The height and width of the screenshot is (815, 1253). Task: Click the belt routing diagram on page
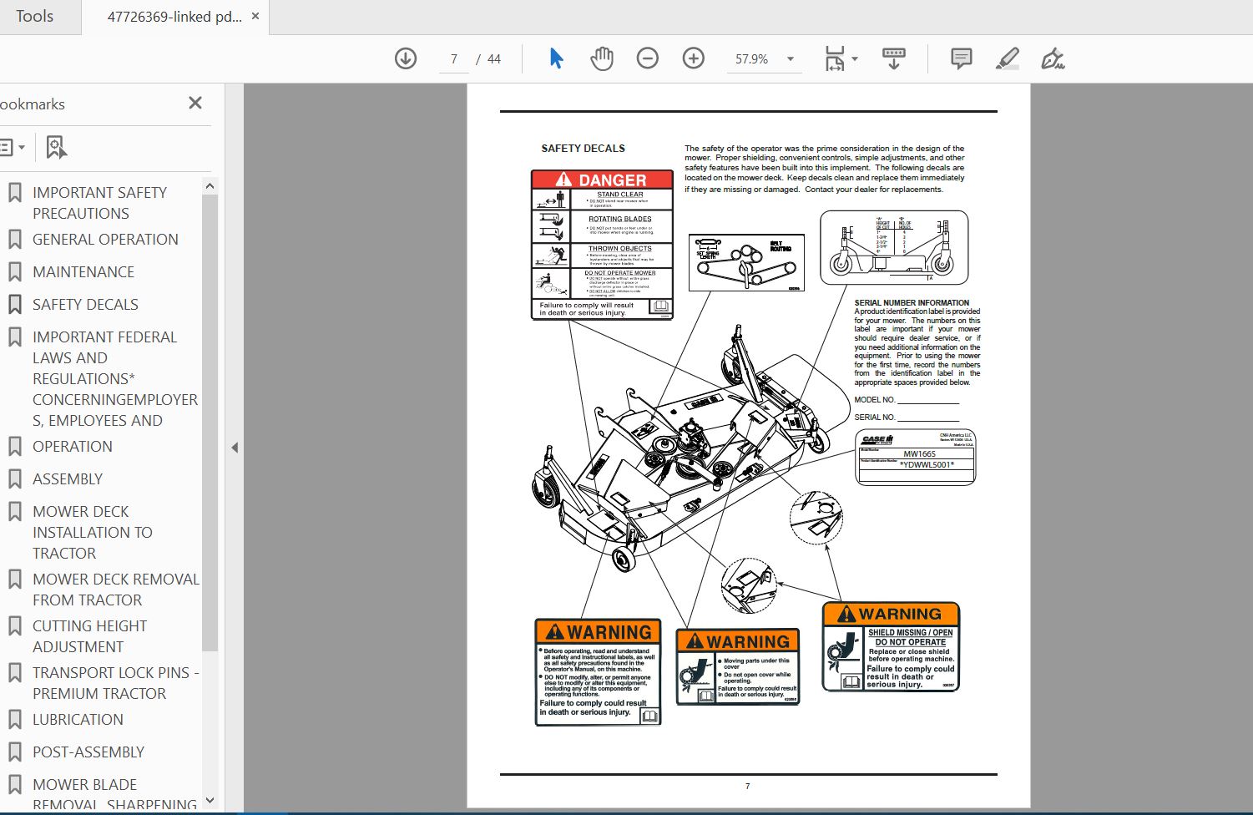point(746,262)
